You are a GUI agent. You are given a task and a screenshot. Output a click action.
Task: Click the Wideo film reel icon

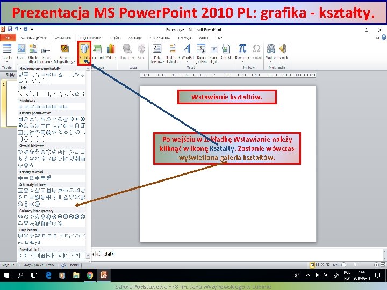(271, 48)
